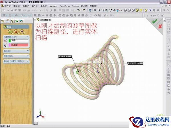Viewport: 171px width, 128px height.
Task: Click the Zoom In/Out magnifier icon
Action: pyautogui.click(x=103, y=10)
